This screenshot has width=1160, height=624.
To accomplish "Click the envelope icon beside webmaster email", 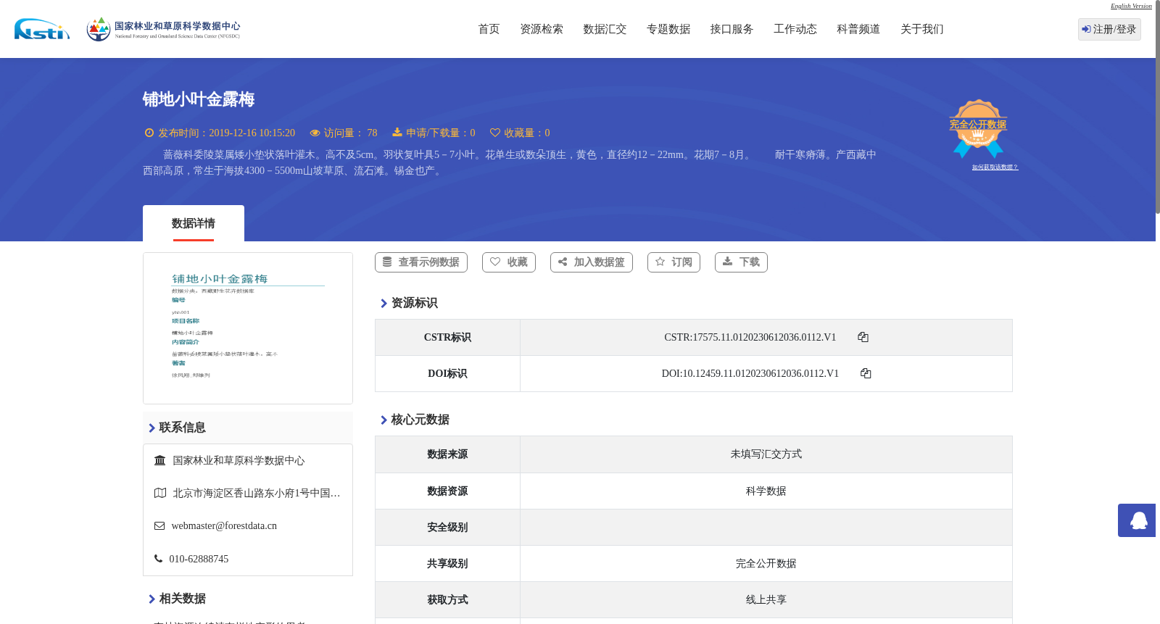I will tap(159, 525).
